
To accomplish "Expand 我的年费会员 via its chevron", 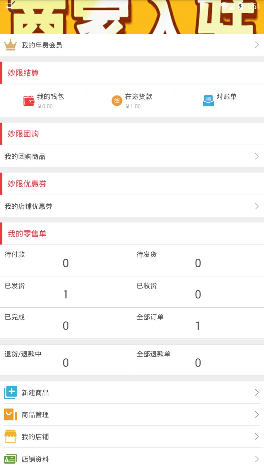I will 257,45.
